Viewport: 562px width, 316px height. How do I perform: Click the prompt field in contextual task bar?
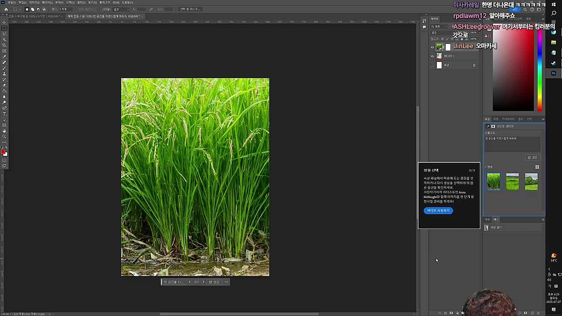coord(174,282)
